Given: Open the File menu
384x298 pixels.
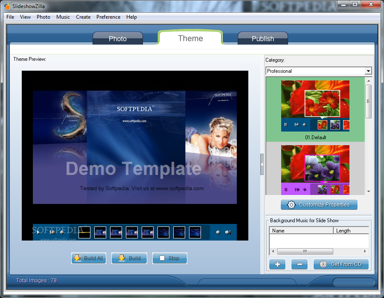Looking at the screenshot, I should pyautogui.click(x=10, y=17).
